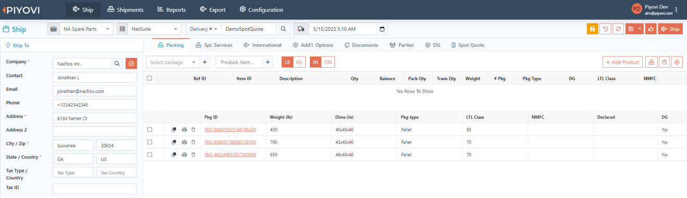Click the Tax ID input field
Image resolution: width=687 pixels, height=198 pixels.
95,189
